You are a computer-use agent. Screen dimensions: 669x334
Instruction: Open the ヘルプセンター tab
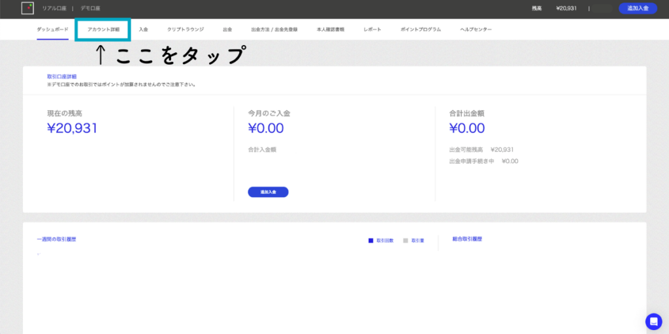(476, 29)
